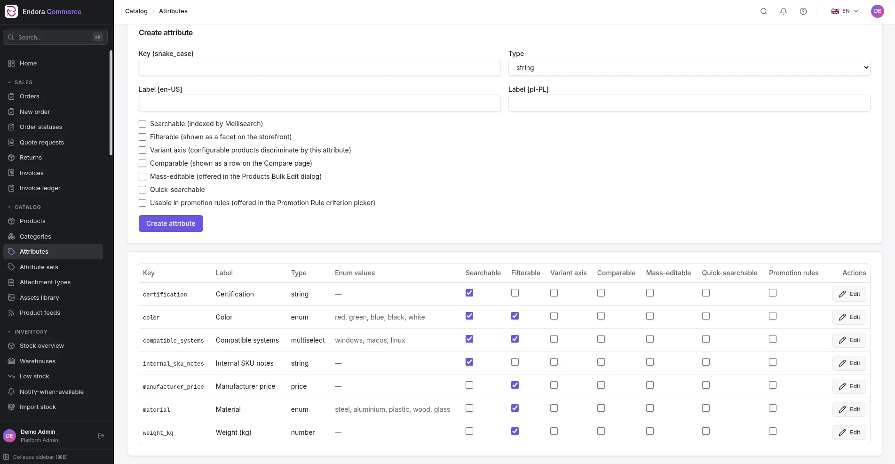Click the Catalog breadcrumb link
Viewport: 895px width, 464px height.
click(x=136, y=11)
